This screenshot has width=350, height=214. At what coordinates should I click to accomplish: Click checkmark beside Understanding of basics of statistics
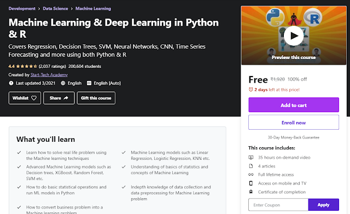[x=124, y=167]
